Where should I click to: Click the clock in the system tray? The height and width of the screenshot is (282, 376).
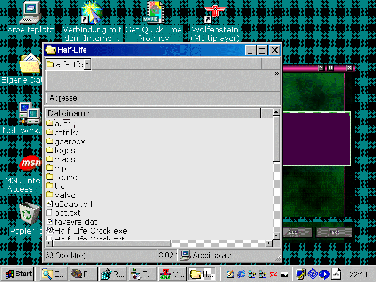[359, 274]
